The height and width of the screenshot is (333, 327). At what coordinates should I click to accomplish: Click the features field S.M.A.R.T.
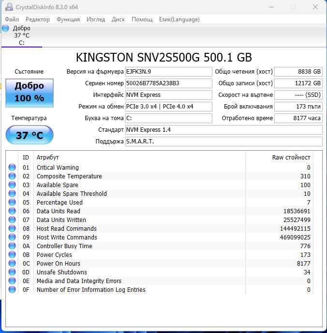pyautogui.click(x=224, y=142)
